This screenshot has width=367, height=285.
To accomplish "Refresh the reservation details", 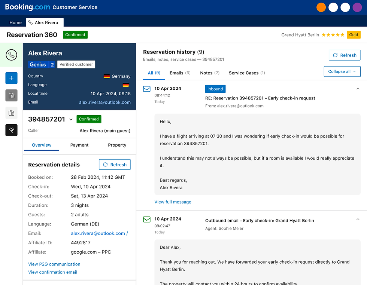I will (x=115, y=165).
